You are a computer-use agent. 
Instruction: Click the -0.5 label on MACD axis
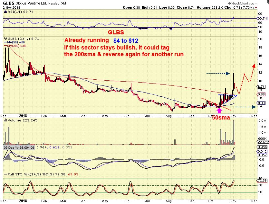click(x=261, y=166)
